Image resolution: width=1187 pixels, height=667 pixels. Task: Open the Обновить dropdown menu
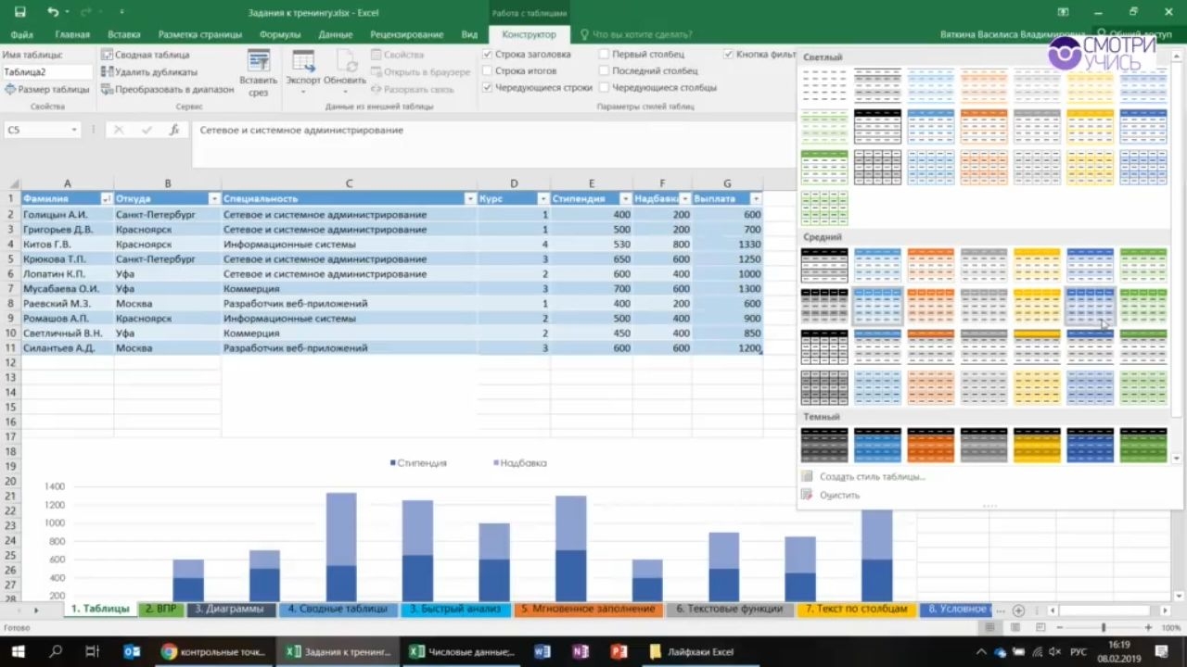(x=345, y=72)
